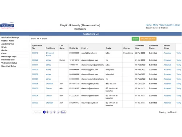Screen dimensions: 182x137
Task: Expand the Institute Name filter
Action: pos(8,41)
